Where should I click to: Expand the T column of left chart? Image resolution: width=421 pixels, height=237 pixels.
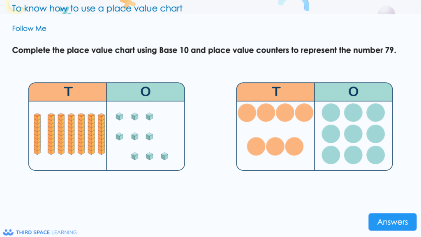[x=68, y=92]
